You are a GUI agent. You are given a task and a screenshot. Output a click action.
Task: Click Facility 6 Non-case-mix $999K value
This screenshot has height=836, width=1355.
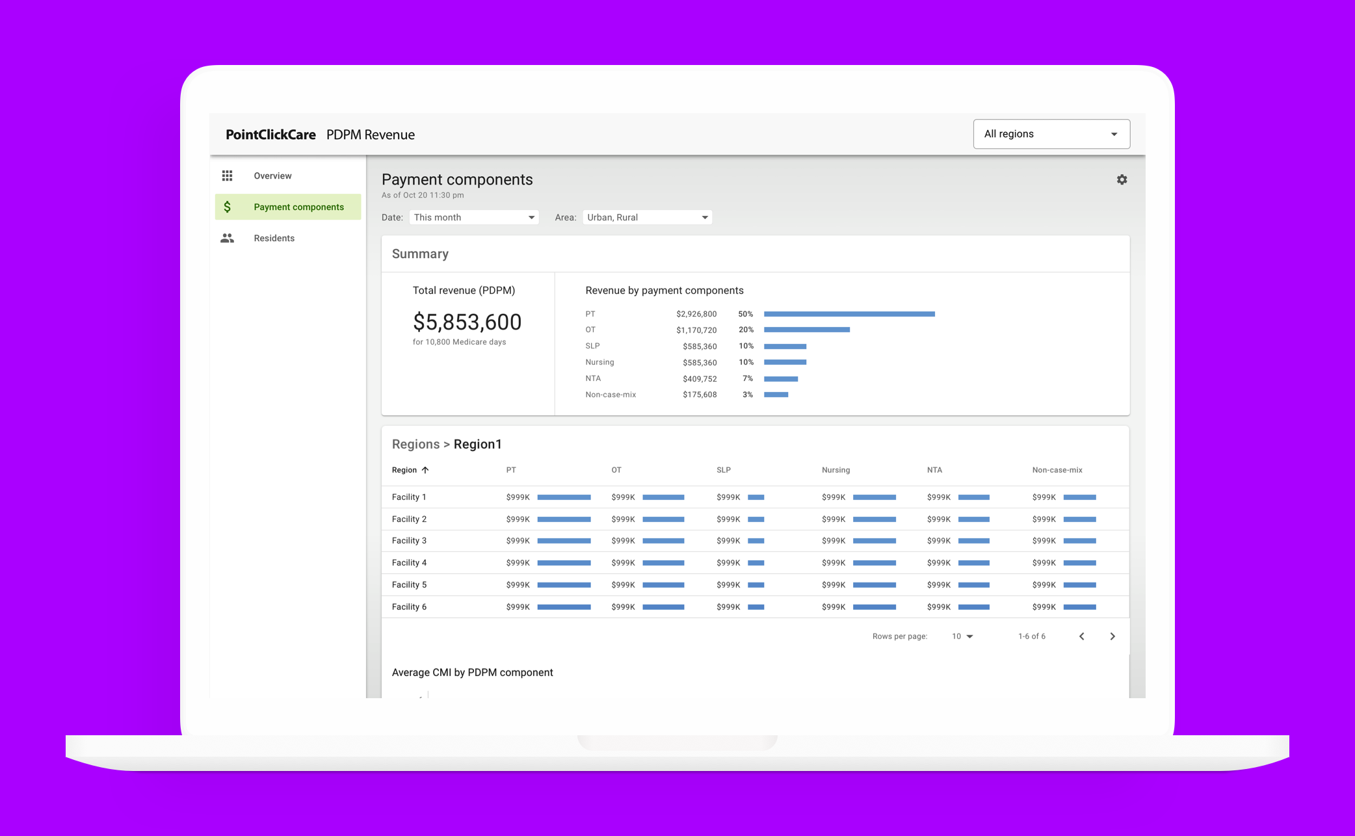pos(1044,607)
